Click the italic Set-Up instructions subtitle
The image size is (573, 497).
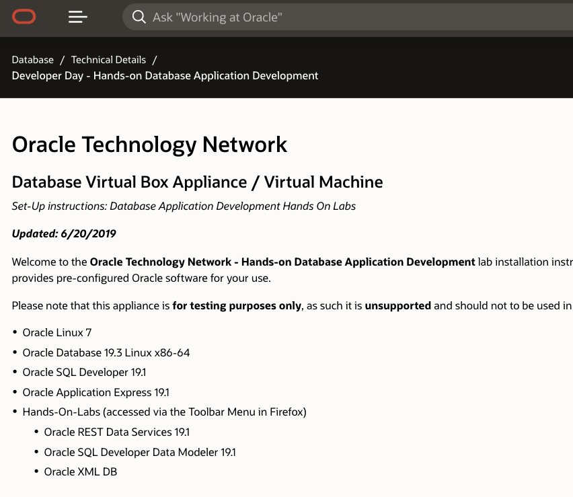click(184, 206)
